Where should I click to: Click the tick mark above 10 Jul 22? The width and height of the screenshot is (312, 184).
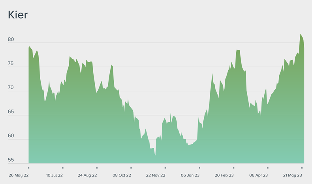[63, 167]
